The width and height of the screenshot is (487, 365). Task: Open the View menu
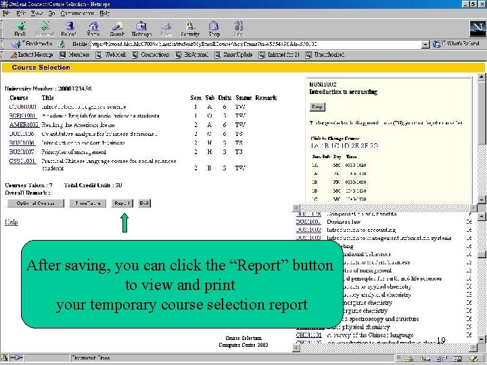pyautogui.click(x=37, y=14)
